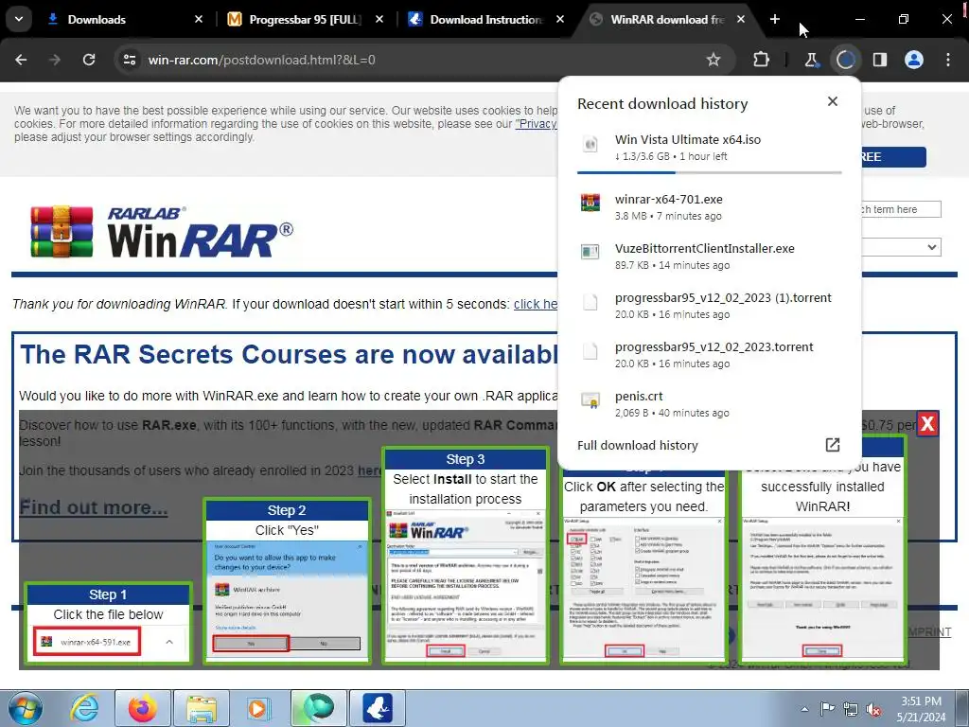The image size is (969, 727).
Task: Click the Windows Start orb
Action: (x=25, y=708)
